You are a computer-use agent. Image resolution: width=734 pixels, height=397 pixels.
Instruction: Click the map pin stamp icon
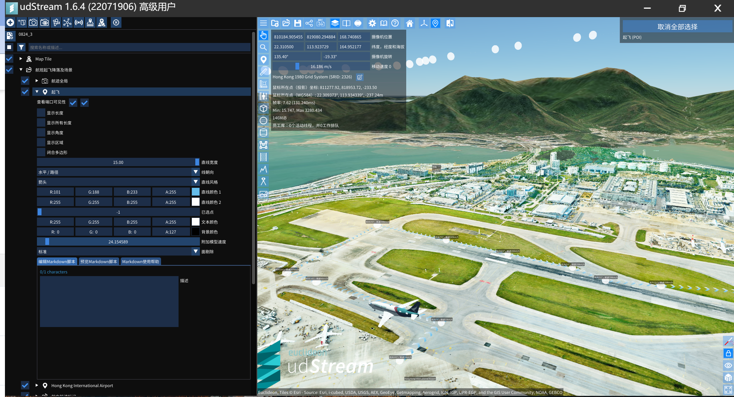click(90, 22)
